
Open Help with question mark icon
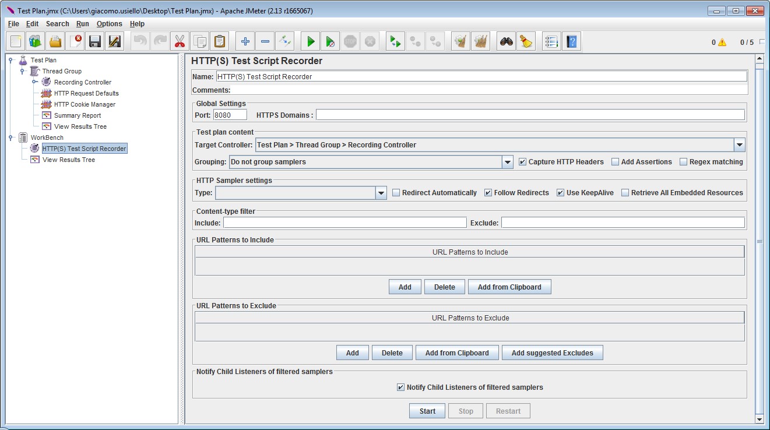point(572,41)
